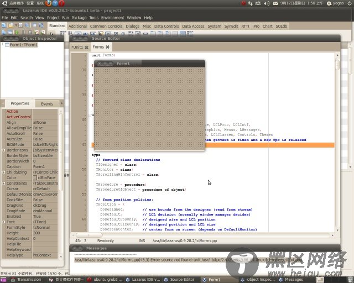Open the Additional palette tab
The height and width of the screenshot is (283, 354).
tap(77, 26)
